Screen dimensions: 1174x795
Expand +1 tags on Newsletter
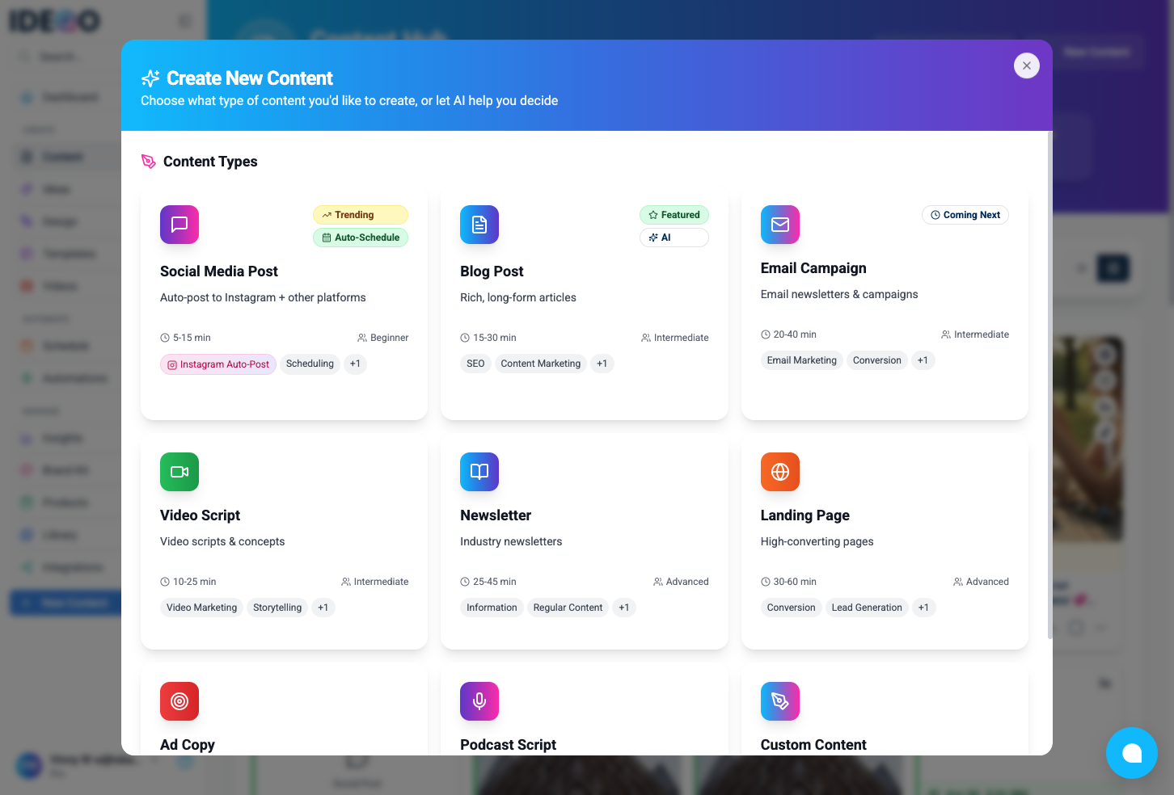(x=624, y=608)
